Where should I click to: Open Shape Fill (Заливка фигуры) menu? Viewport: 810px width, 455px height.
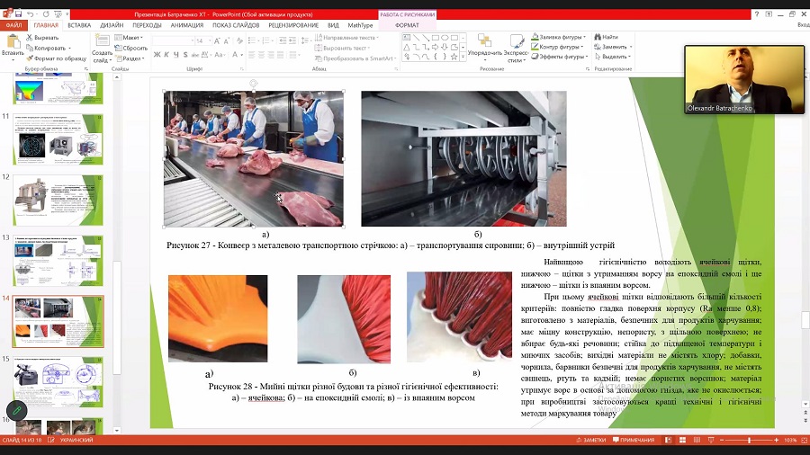click(x=558, y=37)
